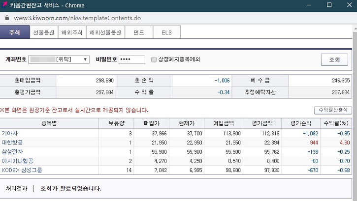Open the KODEX 삼성그룹 link

point(22,170)
